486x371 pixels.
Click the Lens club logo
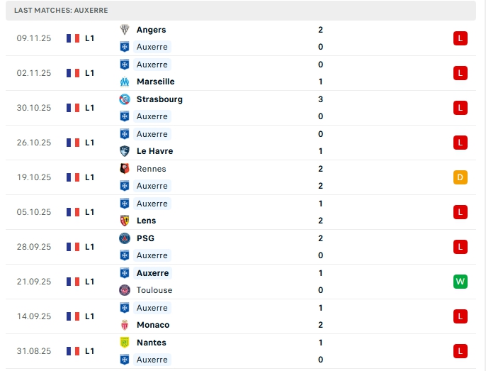click(x=125, y=221)
